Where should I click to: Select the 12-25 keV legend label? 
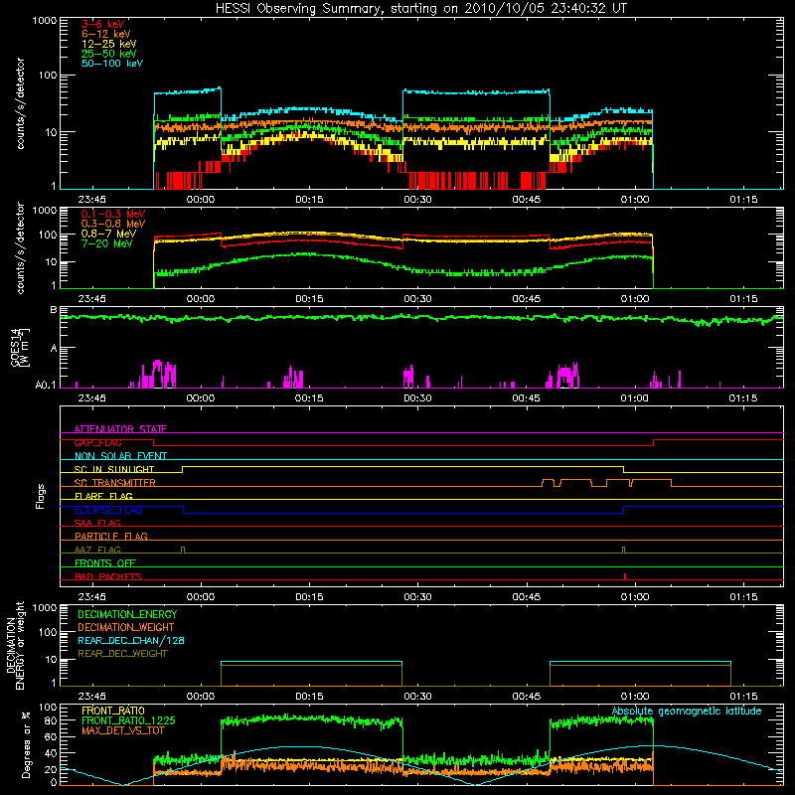[109, 44]
